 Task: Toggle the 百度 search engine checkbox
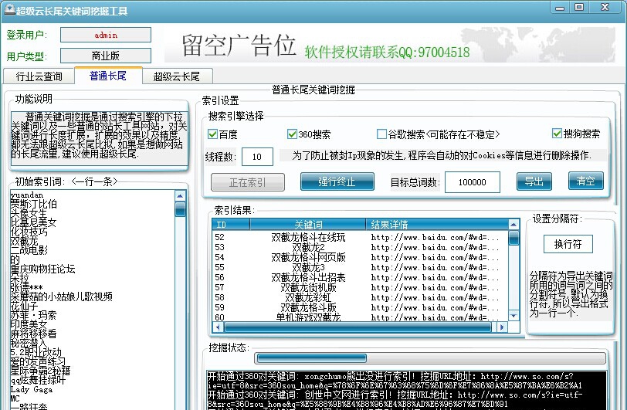pyautogui.click(x=213, y=134)
